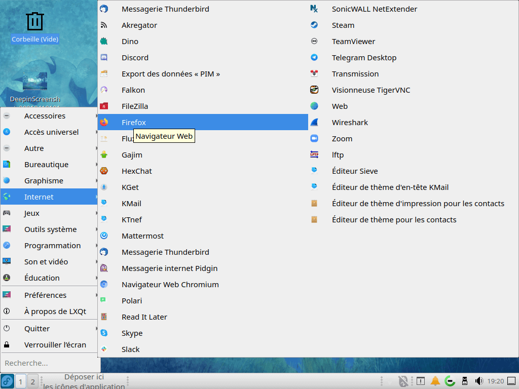Click the Dino icon
The height and width of the screenshot is (389, 519).
pyautogui.click(x=104, y=42)
